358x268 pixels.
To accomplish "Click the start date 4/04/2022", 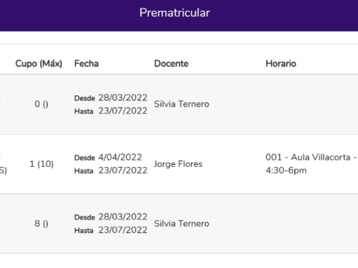I will [120, 157].
